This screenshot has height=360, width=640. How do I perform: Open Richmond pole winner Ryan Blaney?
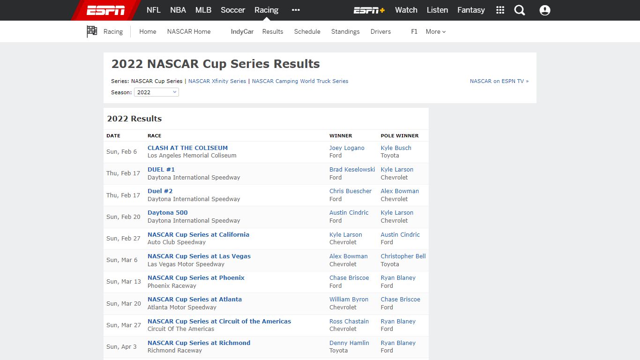(x=398, y=343)
